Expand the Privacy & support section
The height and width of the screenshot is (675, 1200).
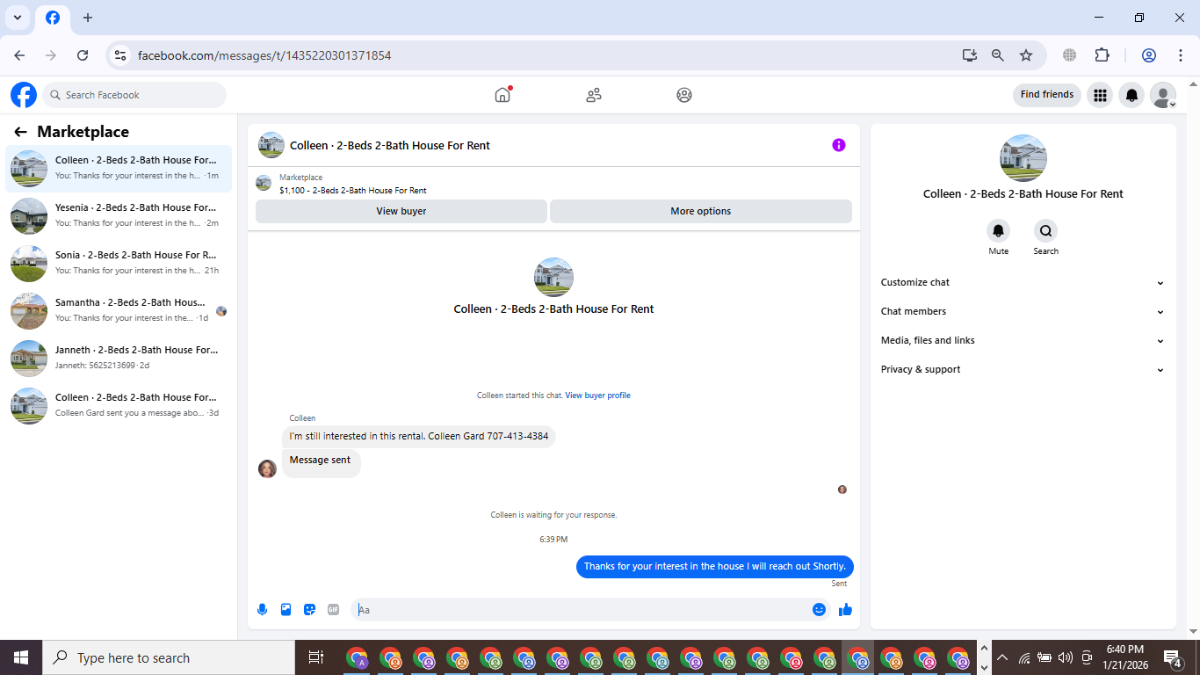1023,369
